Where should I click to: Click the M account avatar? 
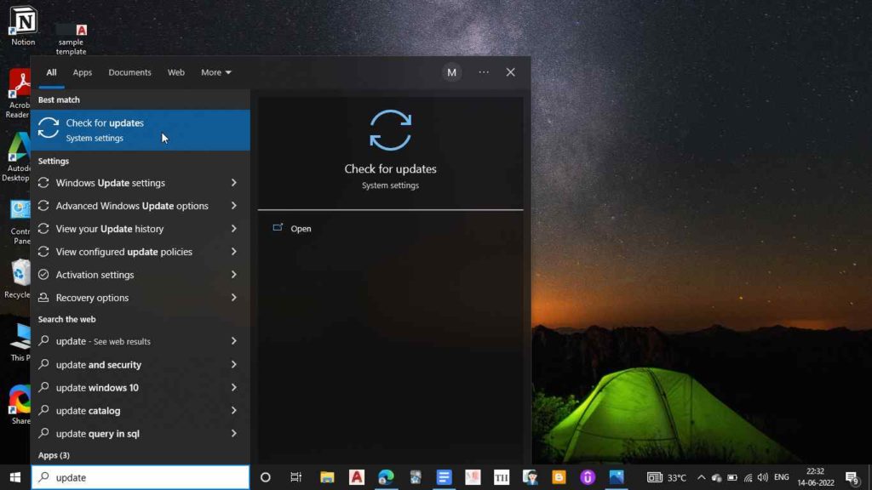(x=451, y=72)
